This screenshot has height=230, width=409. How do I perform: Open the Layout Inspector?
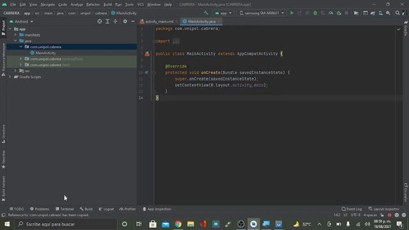coord(384,209)
